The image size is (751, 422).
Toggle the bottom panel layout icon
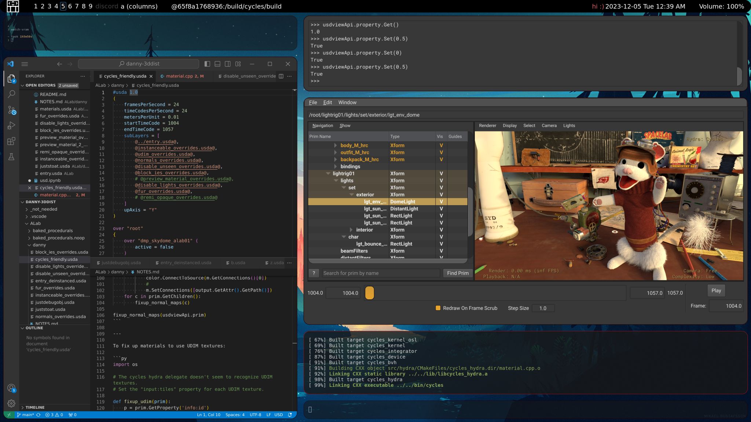click(x=217, y=64)
